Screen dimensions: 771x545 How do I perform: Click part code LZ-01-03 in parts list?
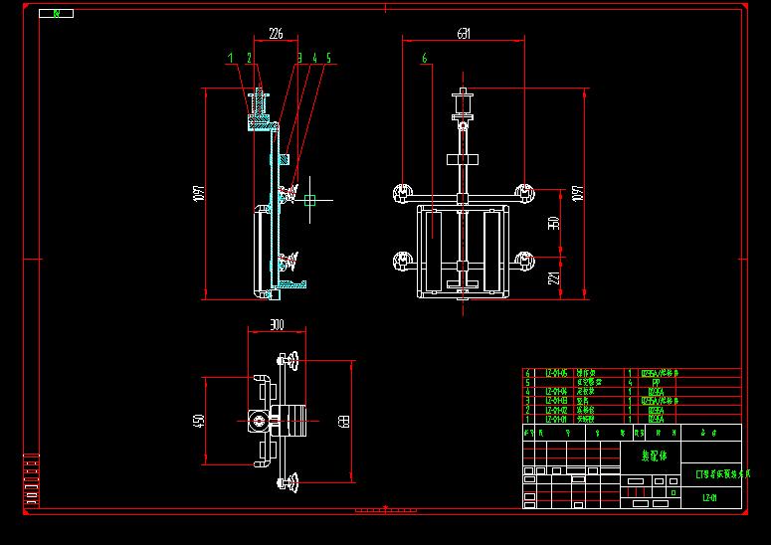pyautogui.click(x=556, y=401)
